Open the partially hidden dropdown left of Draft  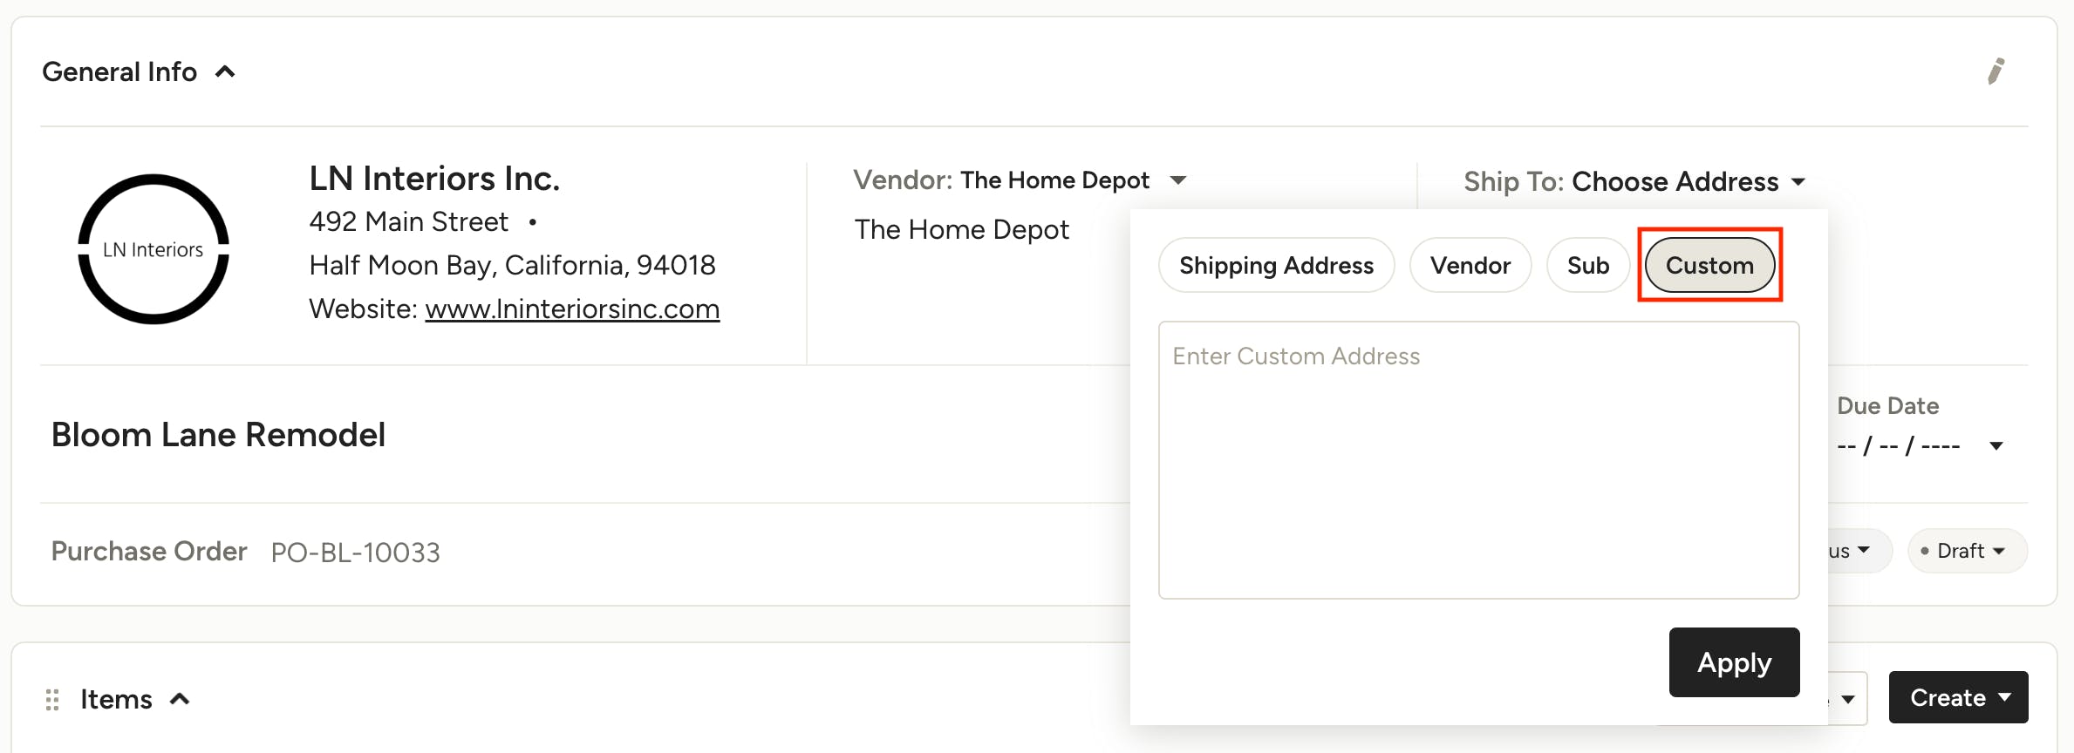[x=1858, y=551]
